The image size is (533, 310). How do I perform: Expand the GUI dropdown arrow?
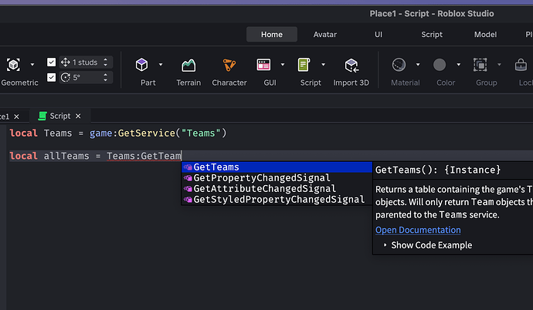pyautogui.click(x=283, y=65)
